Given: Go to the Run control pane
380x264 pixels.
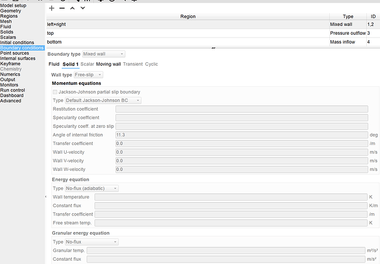Looking at the screenshot, I should coord(13,90).
